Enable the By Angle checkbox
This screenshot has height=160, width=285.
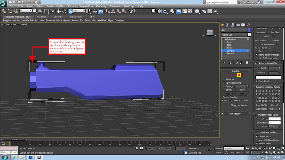coord(224,86)
